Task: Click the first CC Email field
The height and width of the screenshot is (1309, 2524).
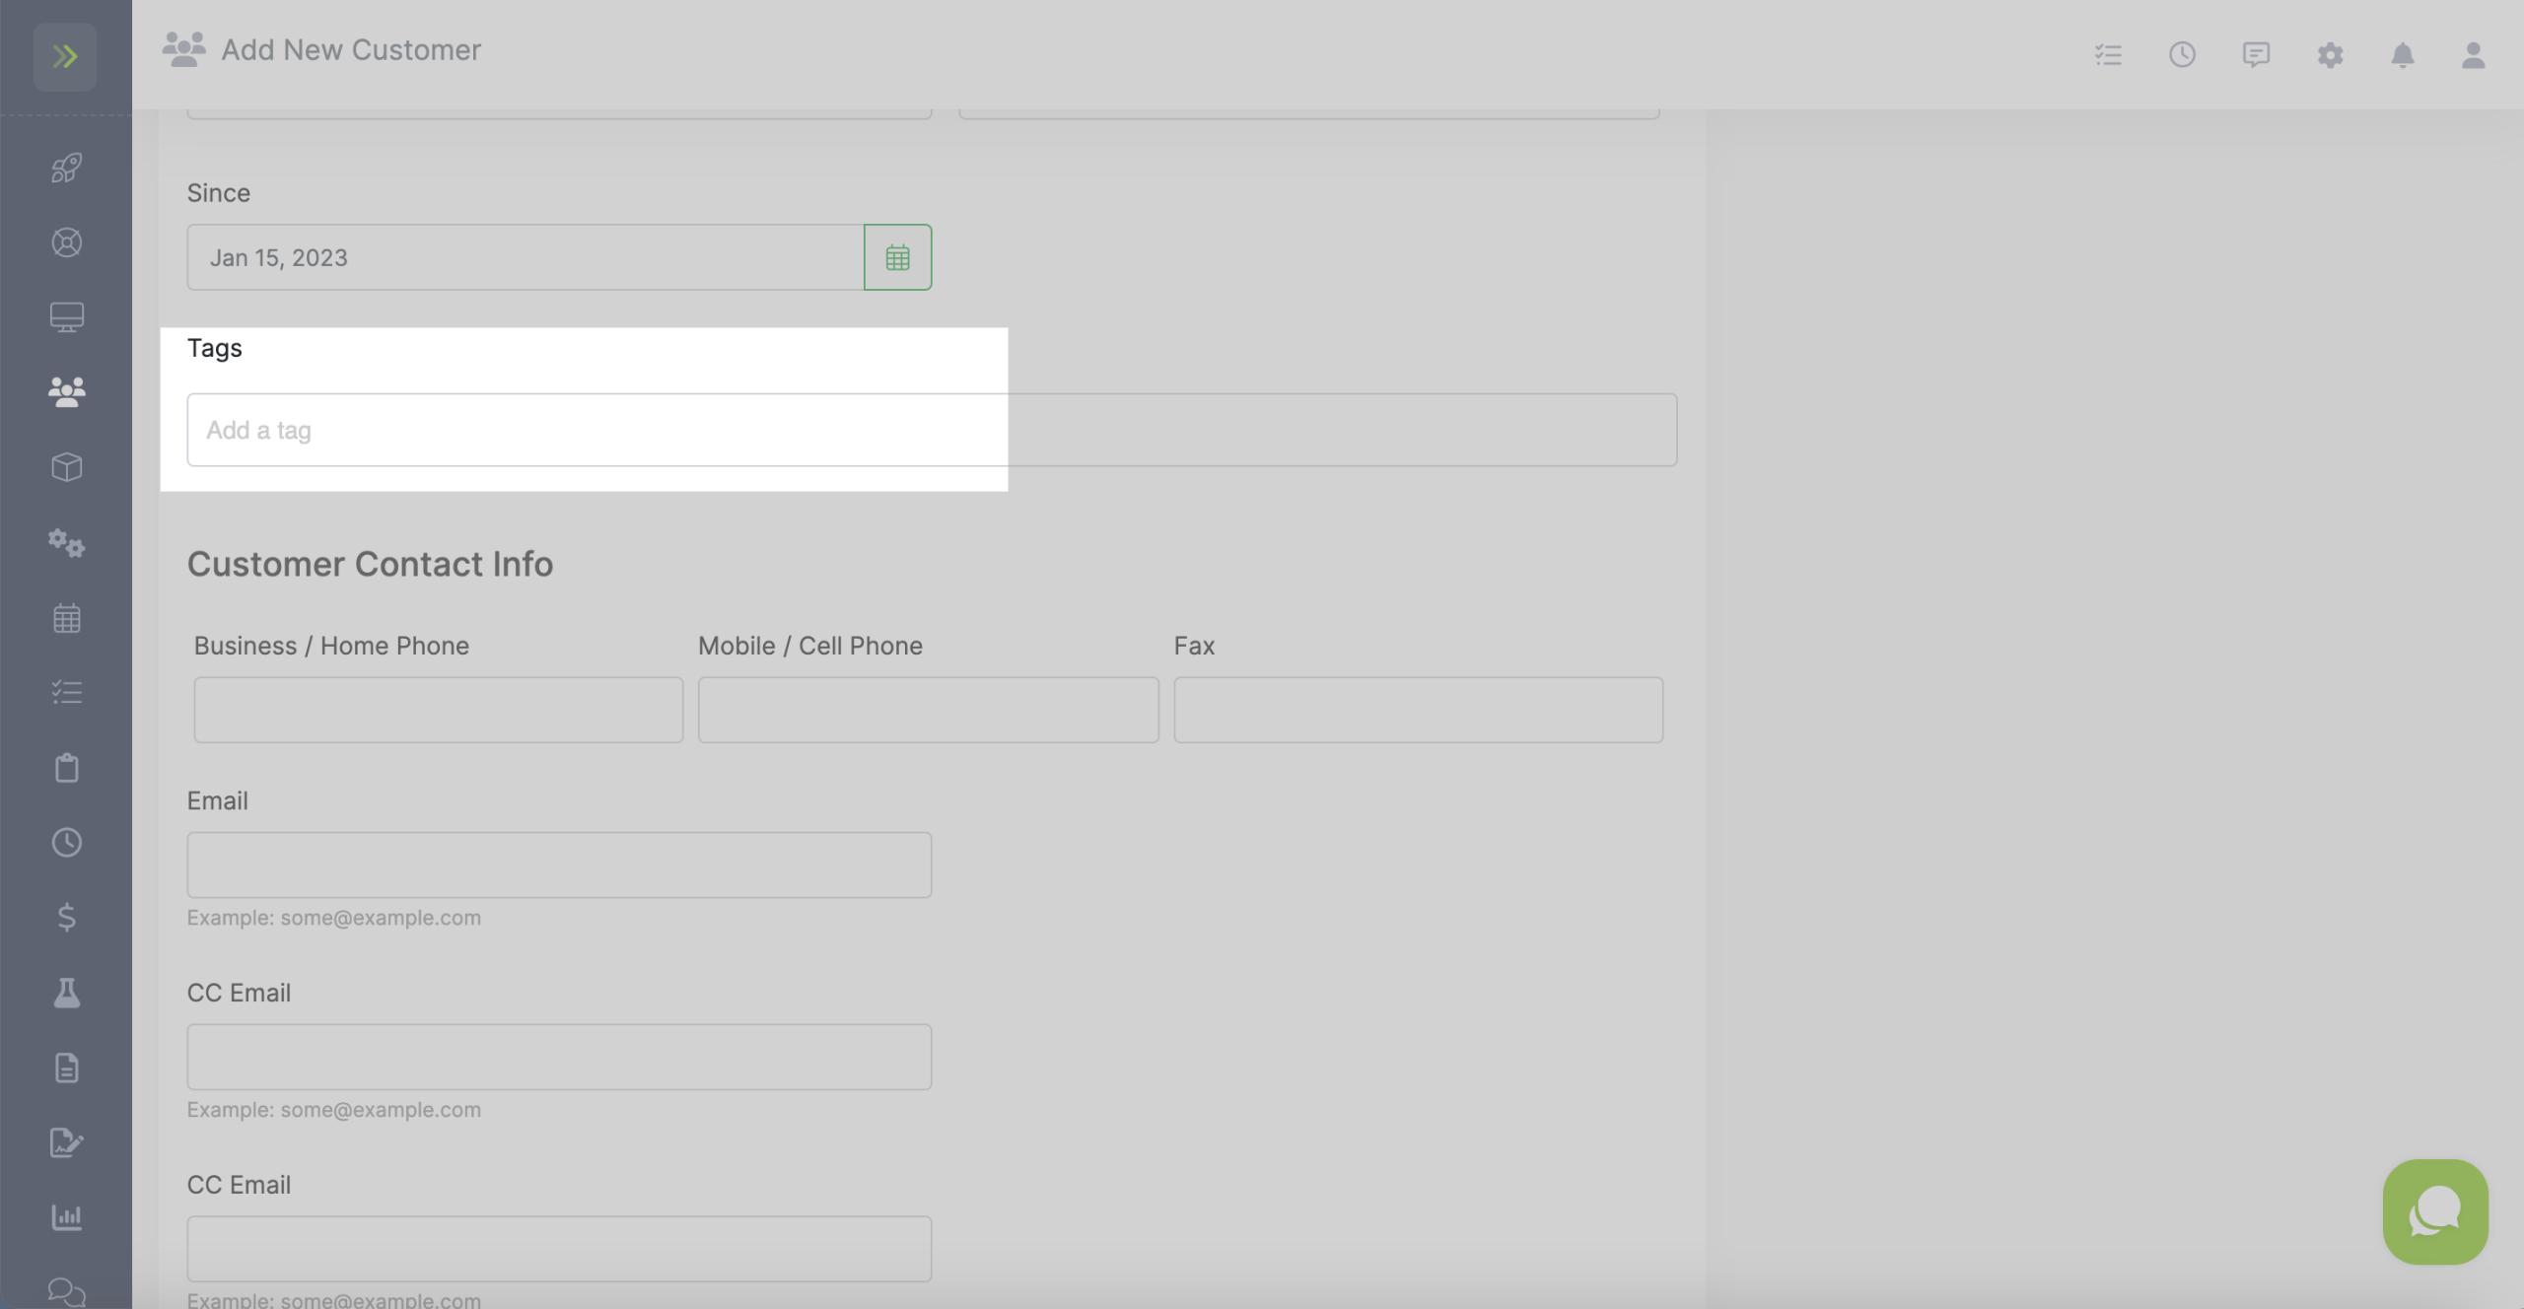Action: coord(559,1057)
